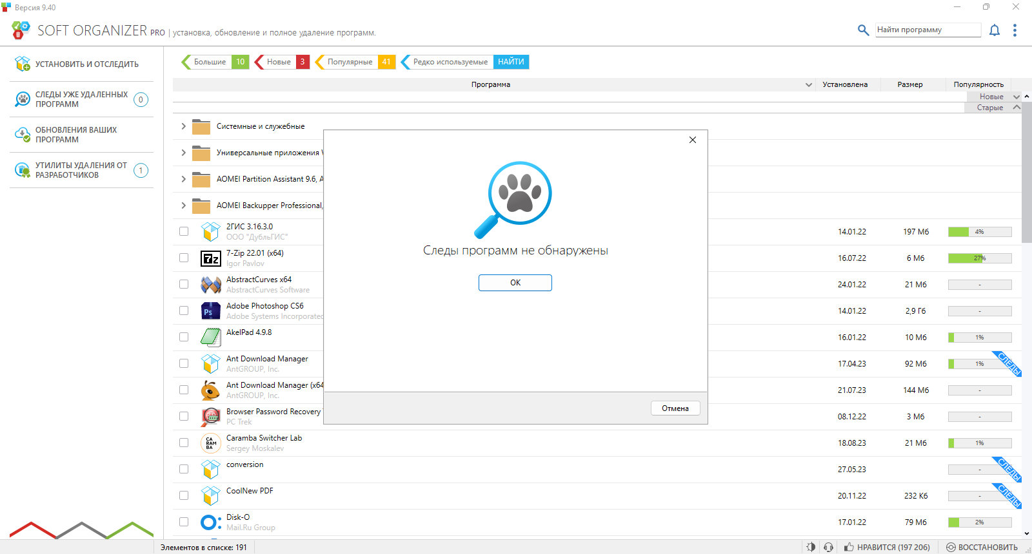Click the Soft Organizer logo icon
1032x554 pixels.
coord(21,30)
